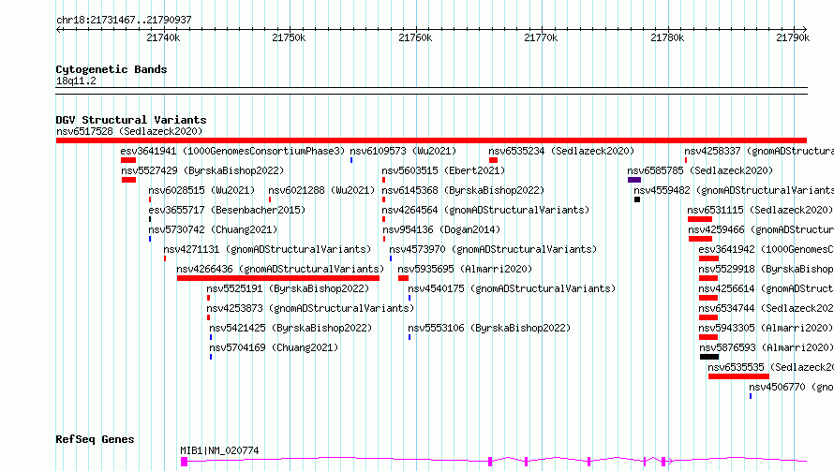Open esv3641942 1000Genomes variant label
834x471 pixels.
766,249
